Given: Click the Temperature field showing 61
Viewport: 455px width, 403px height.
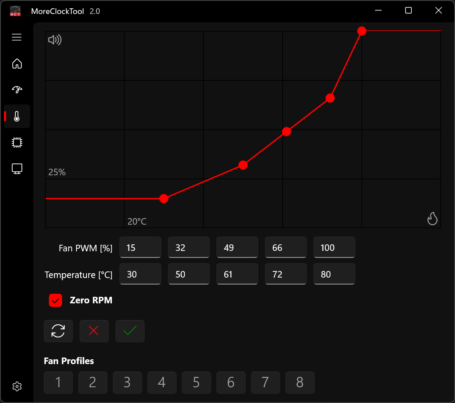Looking at the screenshot, I should coord(237,274).
